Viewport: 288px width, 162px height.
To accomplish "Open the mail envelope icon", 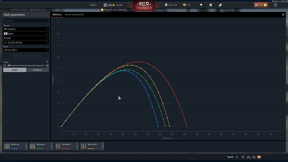I will point(259,157).
